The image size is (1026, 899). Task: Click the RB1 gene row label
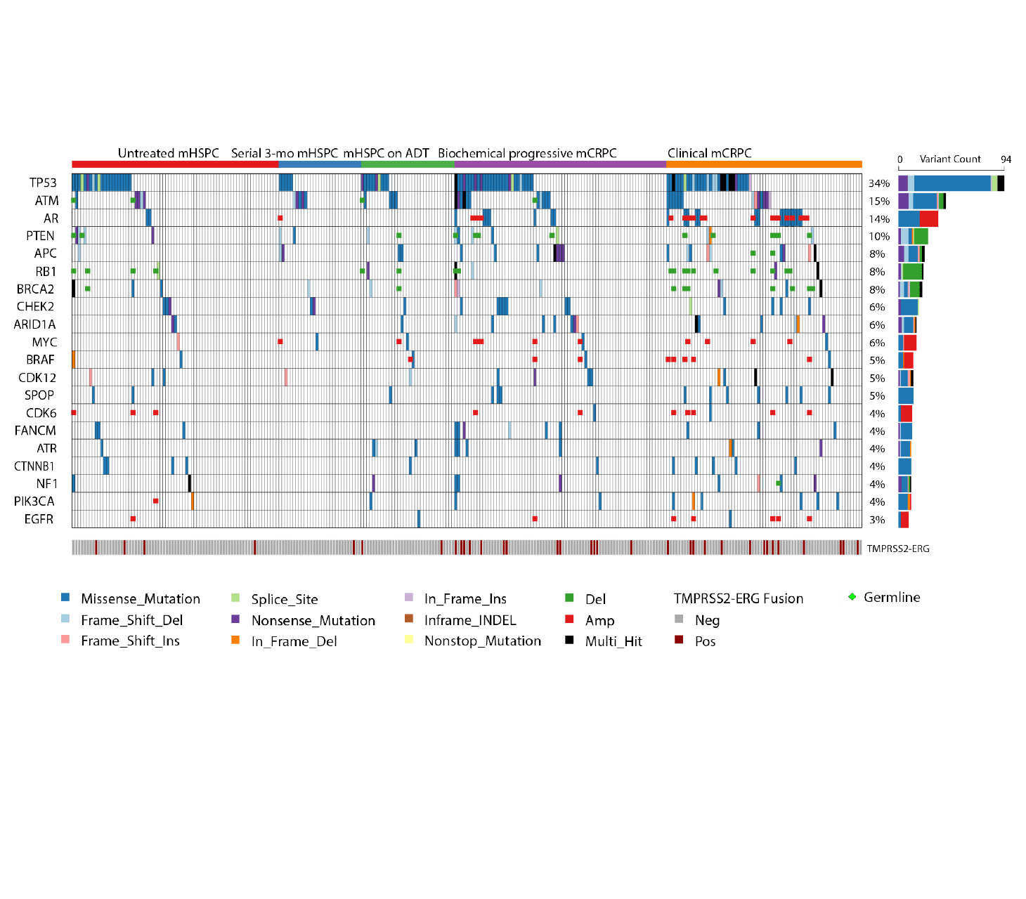[46, 272]
